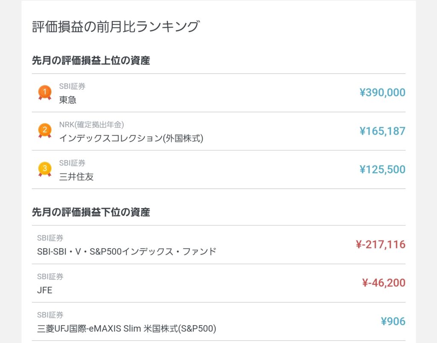
Task: Select the ¥125,500 gain amount
Action: [x=382, y=170]
